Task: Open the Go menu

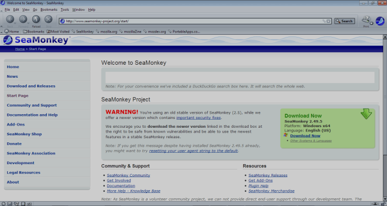Action: point(35,10)
